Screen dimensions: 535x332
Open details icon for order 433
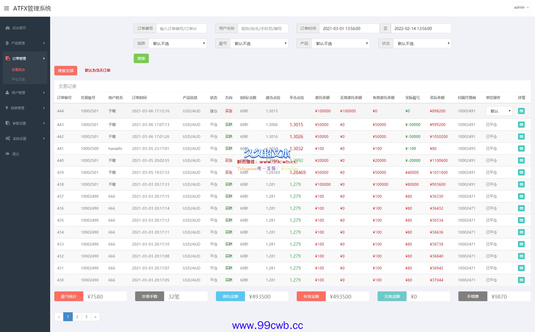point(521,244)
